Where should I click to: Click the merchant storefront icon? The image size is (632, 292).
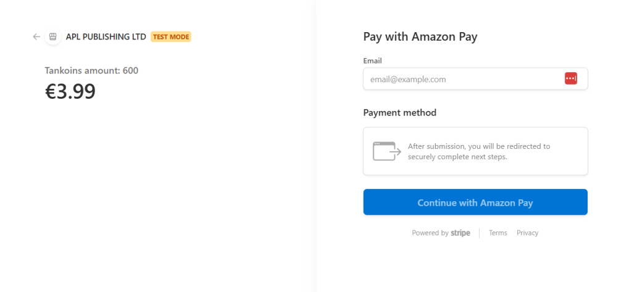[53, 36]
